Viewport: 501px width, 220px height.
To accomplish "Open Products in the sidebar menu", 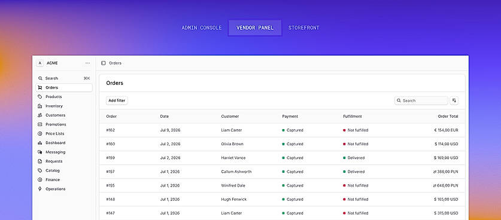I will click(x=64, y=97).
